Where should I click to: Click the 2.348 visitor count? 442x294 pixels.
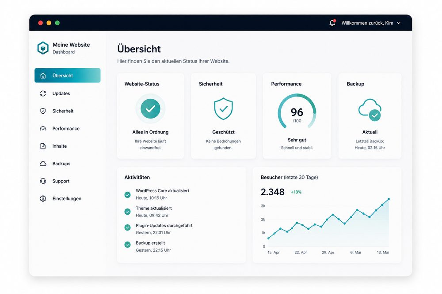click(x=272, y=192)
